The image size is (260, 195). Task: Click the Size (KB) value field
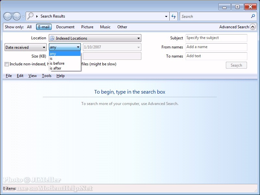(x=112, y=56)
